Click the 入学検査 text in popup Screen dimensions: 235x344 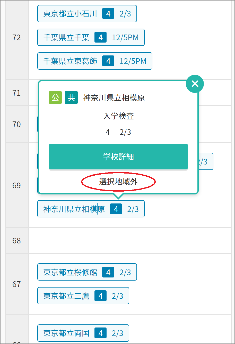118,116
